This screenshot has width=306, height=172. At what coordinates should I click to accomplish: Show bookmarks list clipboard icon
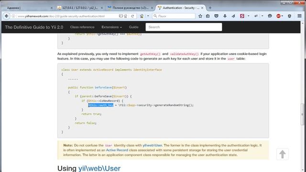208,16
